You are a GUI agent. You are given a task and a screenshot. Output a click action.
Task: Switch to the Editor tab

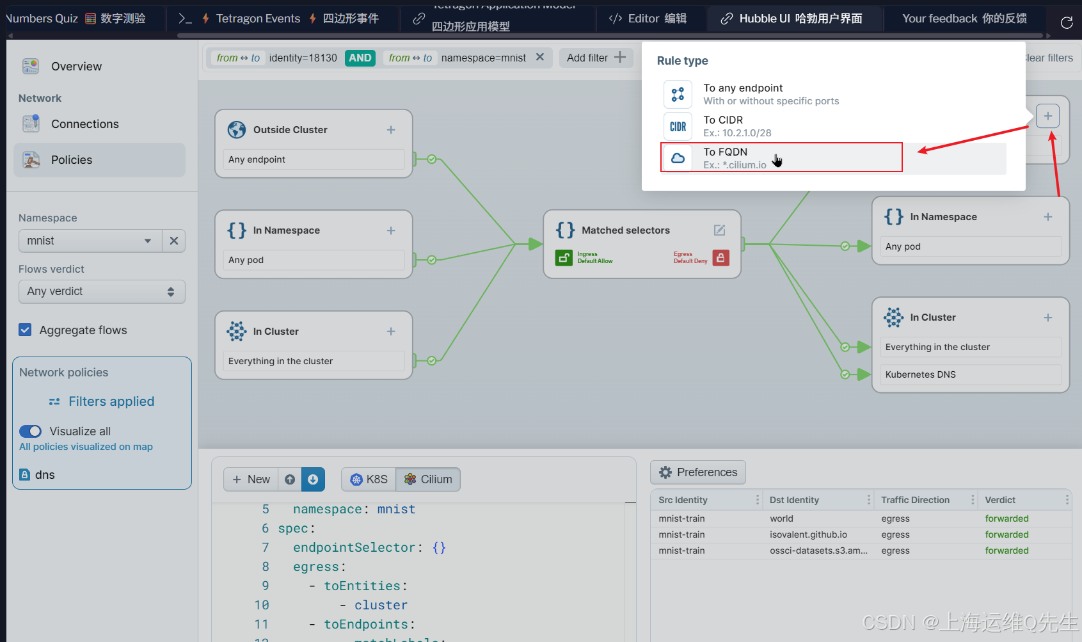click(648, 19)
